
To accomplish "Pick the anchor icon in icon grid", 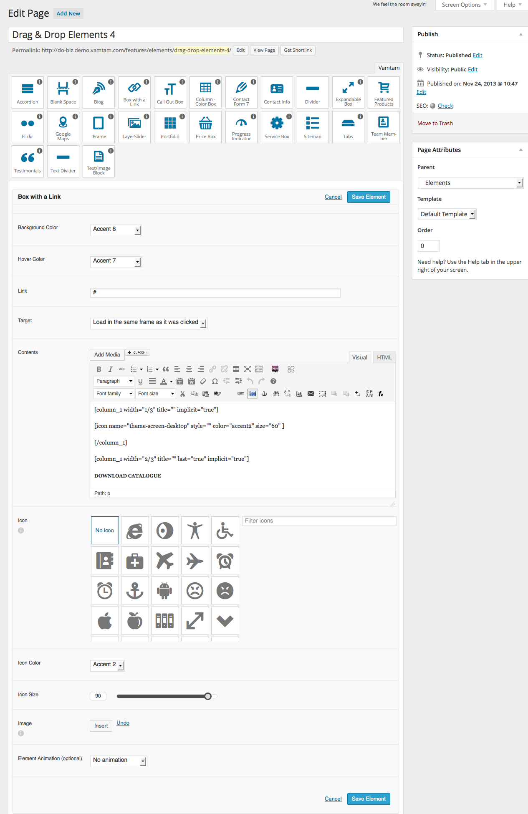I will click(135, 591).
